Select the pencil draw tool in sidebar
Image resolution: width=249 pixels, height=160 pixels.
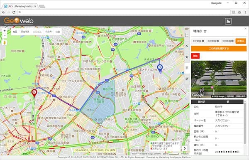[187, 46]
